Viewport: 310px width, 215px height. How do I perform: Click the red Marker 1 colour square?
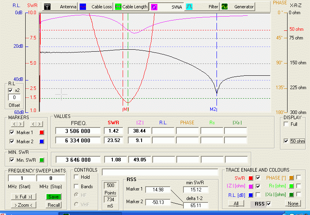[41, 133]
